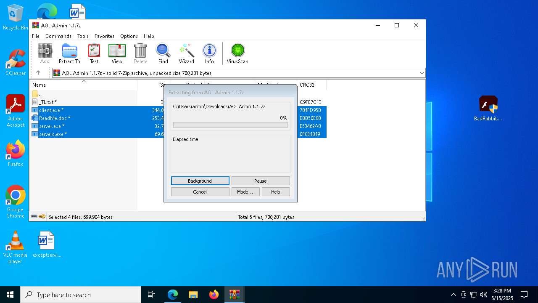
Task: Open the Commands menu
Action: [x=58, y=36]
